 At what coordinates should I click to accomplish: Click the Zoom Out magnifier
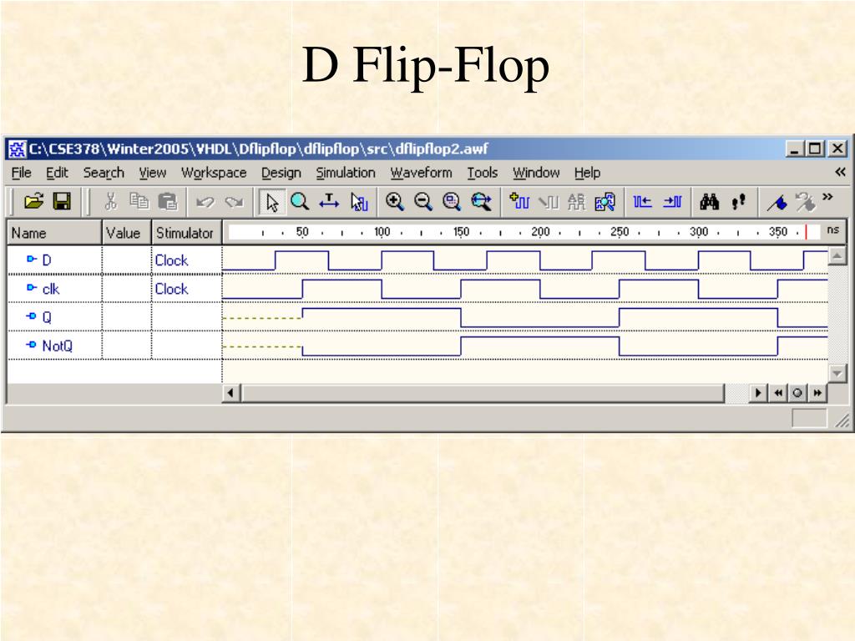click(x=422, y=202)
